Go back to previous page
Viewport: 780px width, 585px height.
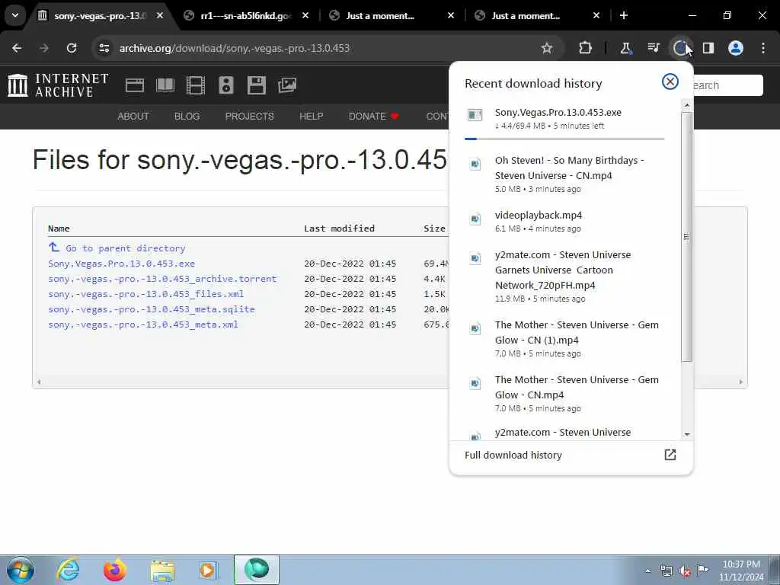[17, 48]
